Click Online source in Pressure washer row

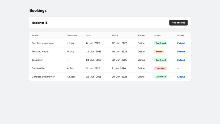coord(141,52)
